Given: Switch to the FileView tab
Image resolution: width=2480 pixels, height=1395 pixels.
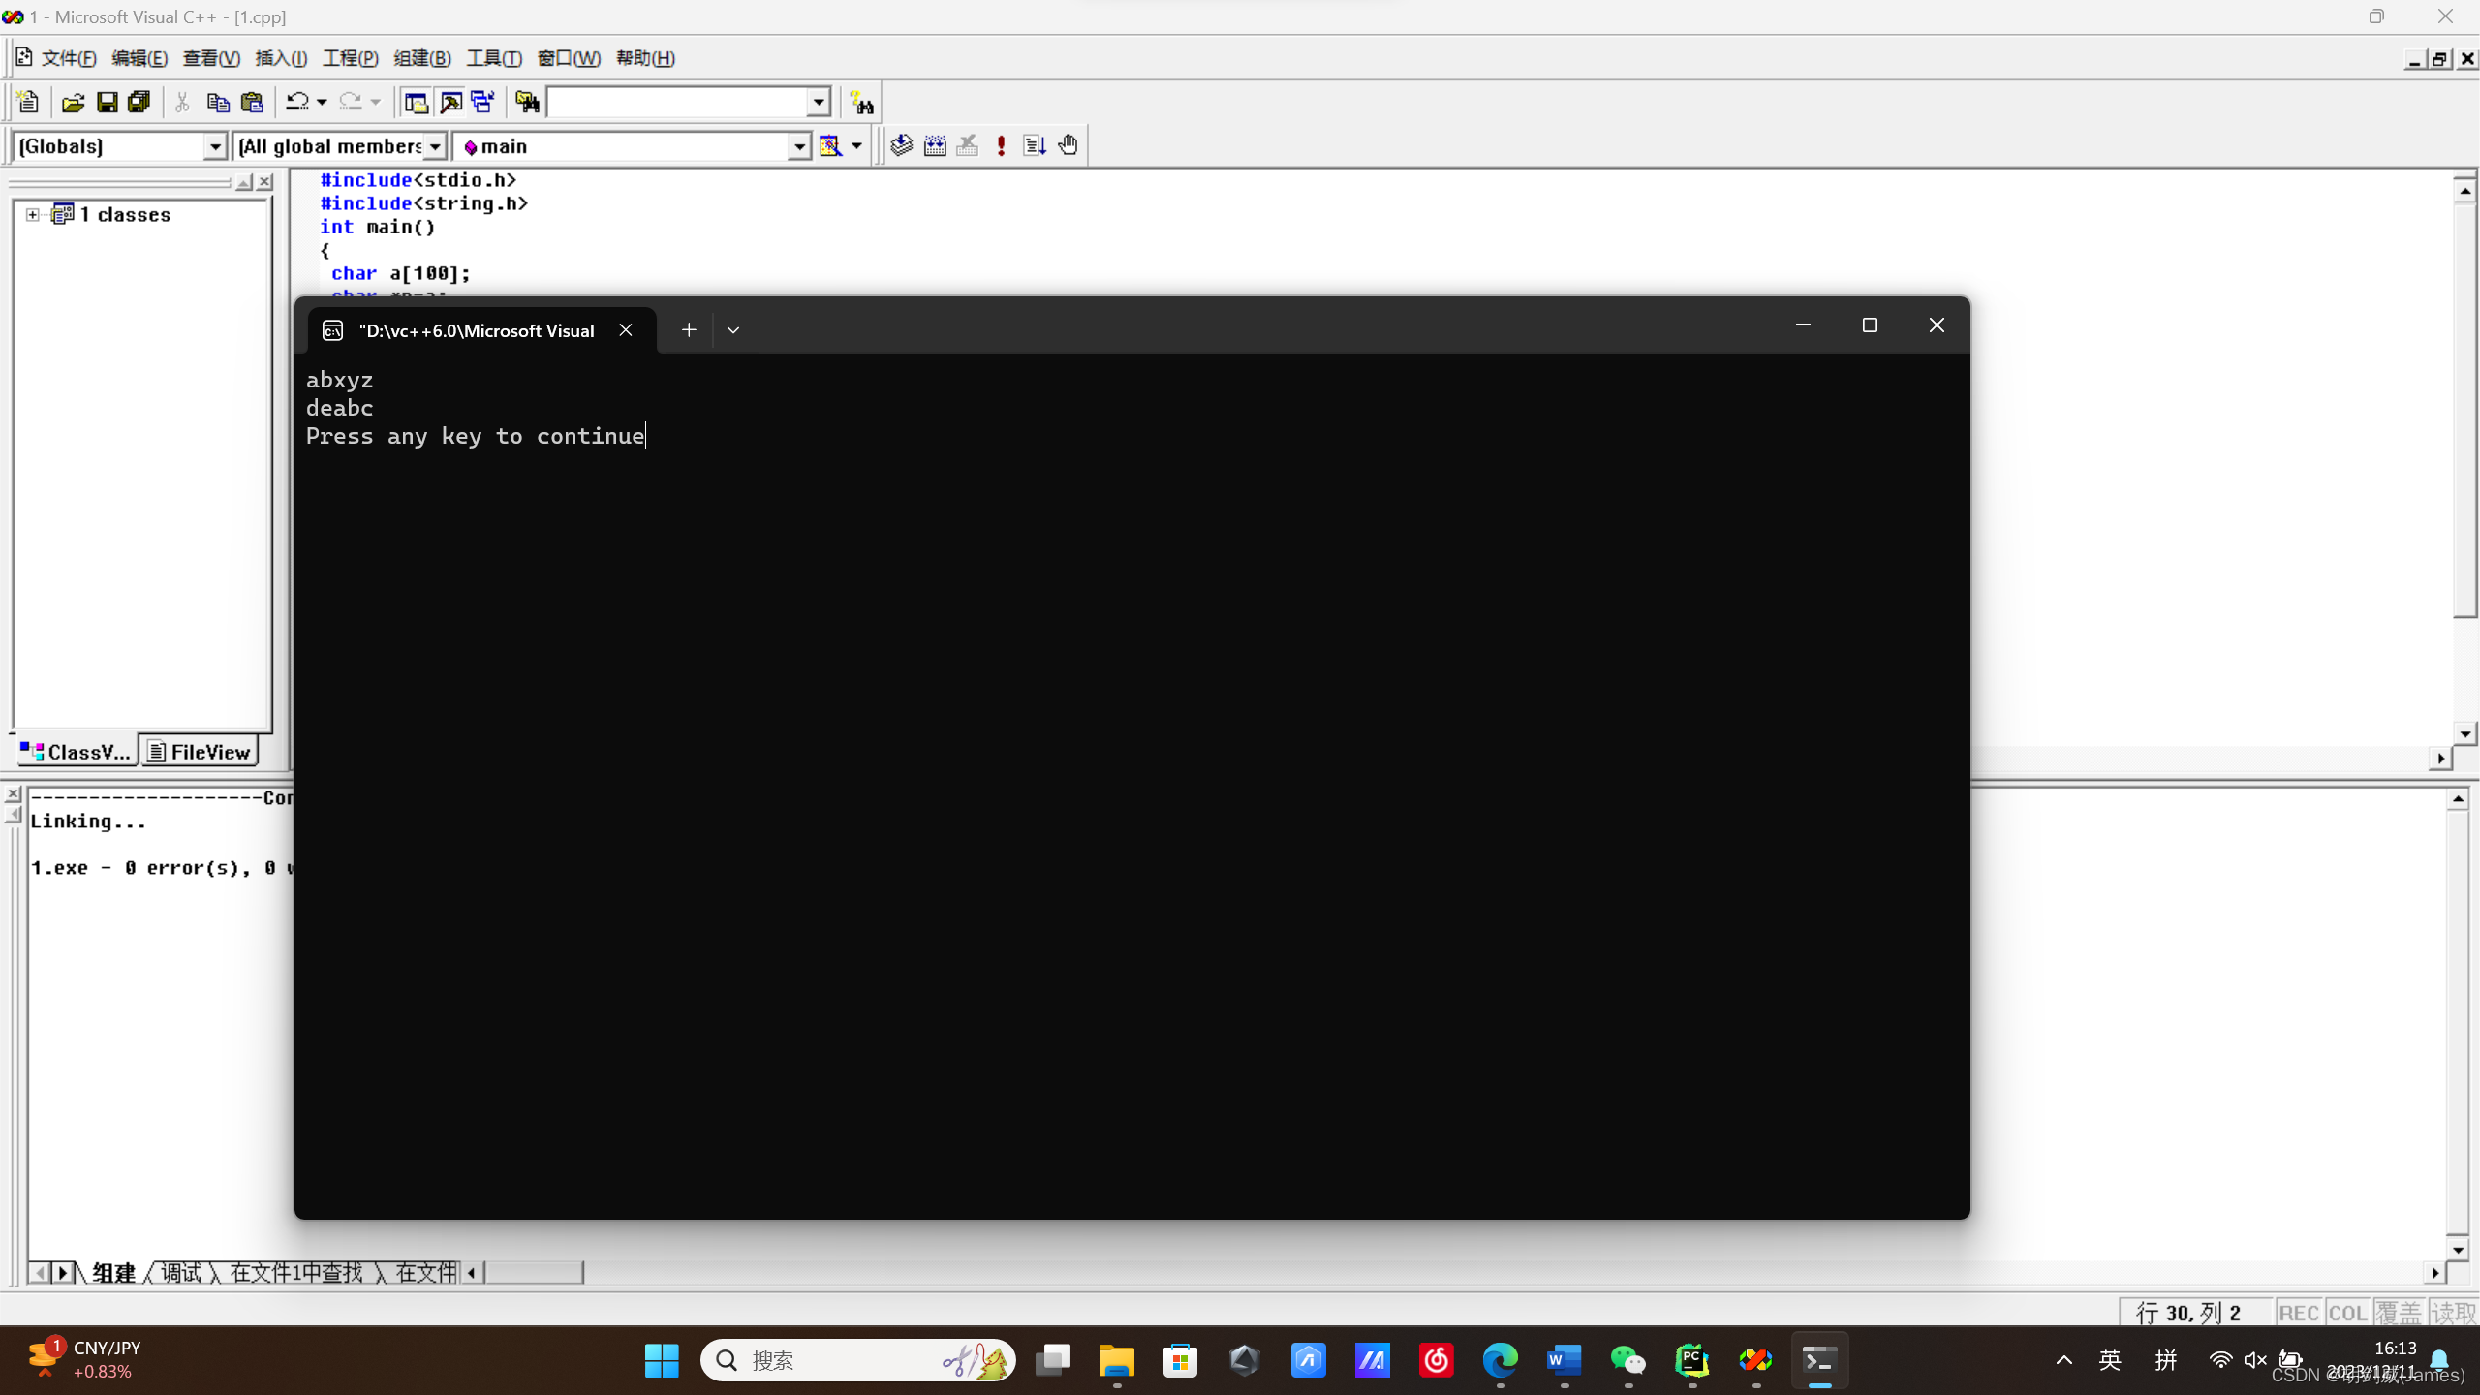Looking at the screenshot, I should (201, 752).
